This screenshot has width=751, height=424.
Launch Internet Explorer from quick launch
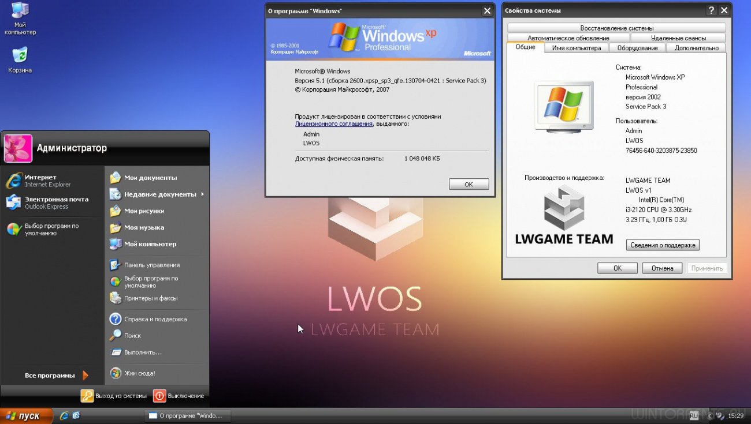tap(64, 415)
